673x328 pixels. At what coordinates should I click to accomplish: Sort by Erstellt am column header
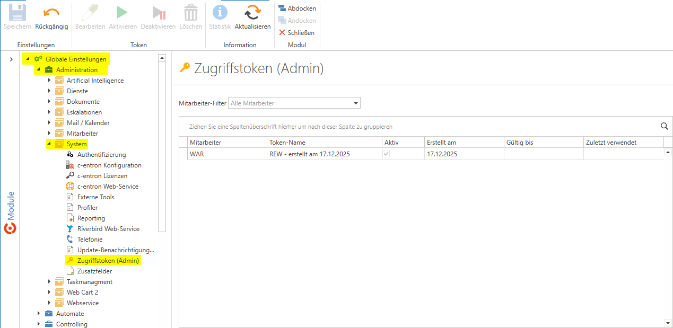pyautogui.click(x=464, y=143)
